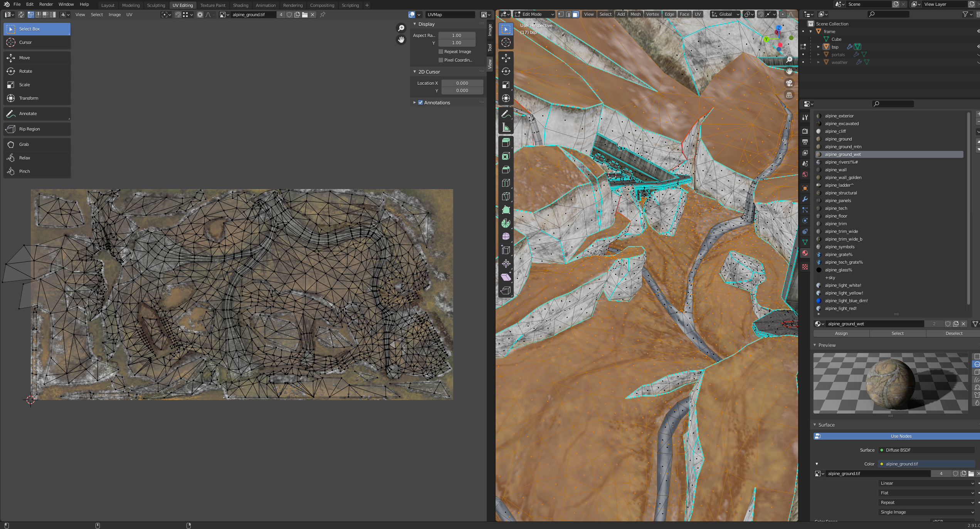The width and height of the screenshot is (980, 529).
Task: Select alpine_rivers material in the list
Action: [841, 162]
